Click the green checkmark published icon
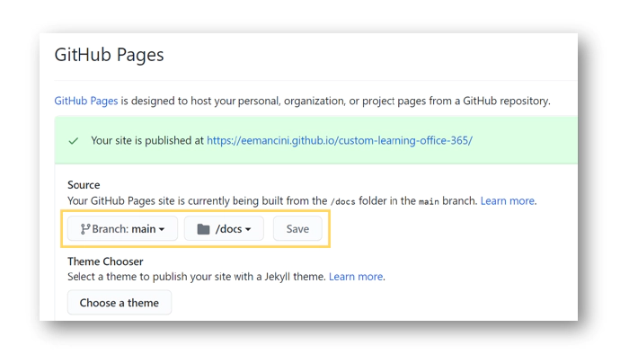The height and width of the screenshot is (363, 629). point(74,141)
